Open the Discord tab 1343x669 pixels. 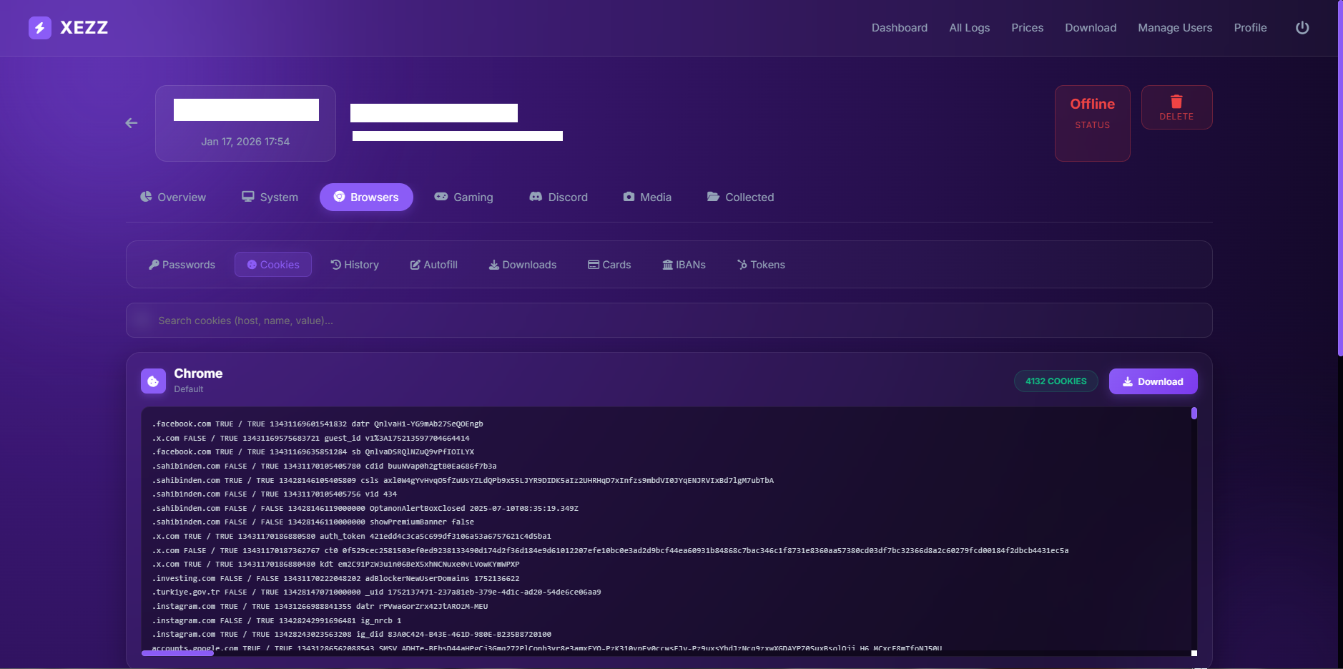(558, 197)
